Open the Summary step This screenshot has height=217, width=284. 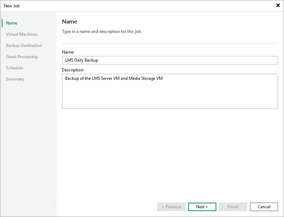coord(15,79)
